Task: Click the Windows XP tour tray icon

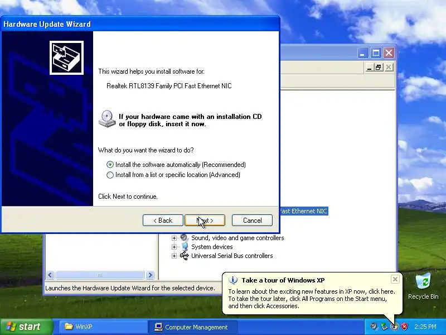Action: pos(394,327)
